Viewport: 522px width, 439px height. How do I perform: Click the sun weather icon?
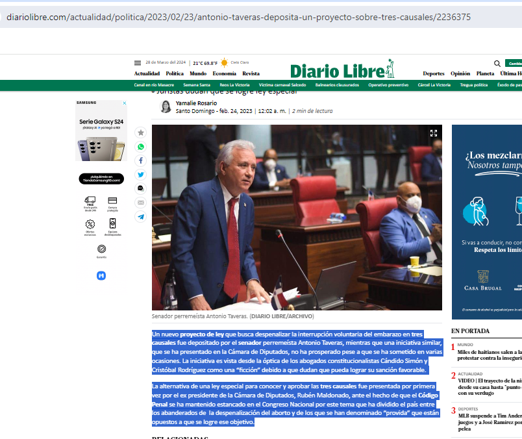[225, 62]
